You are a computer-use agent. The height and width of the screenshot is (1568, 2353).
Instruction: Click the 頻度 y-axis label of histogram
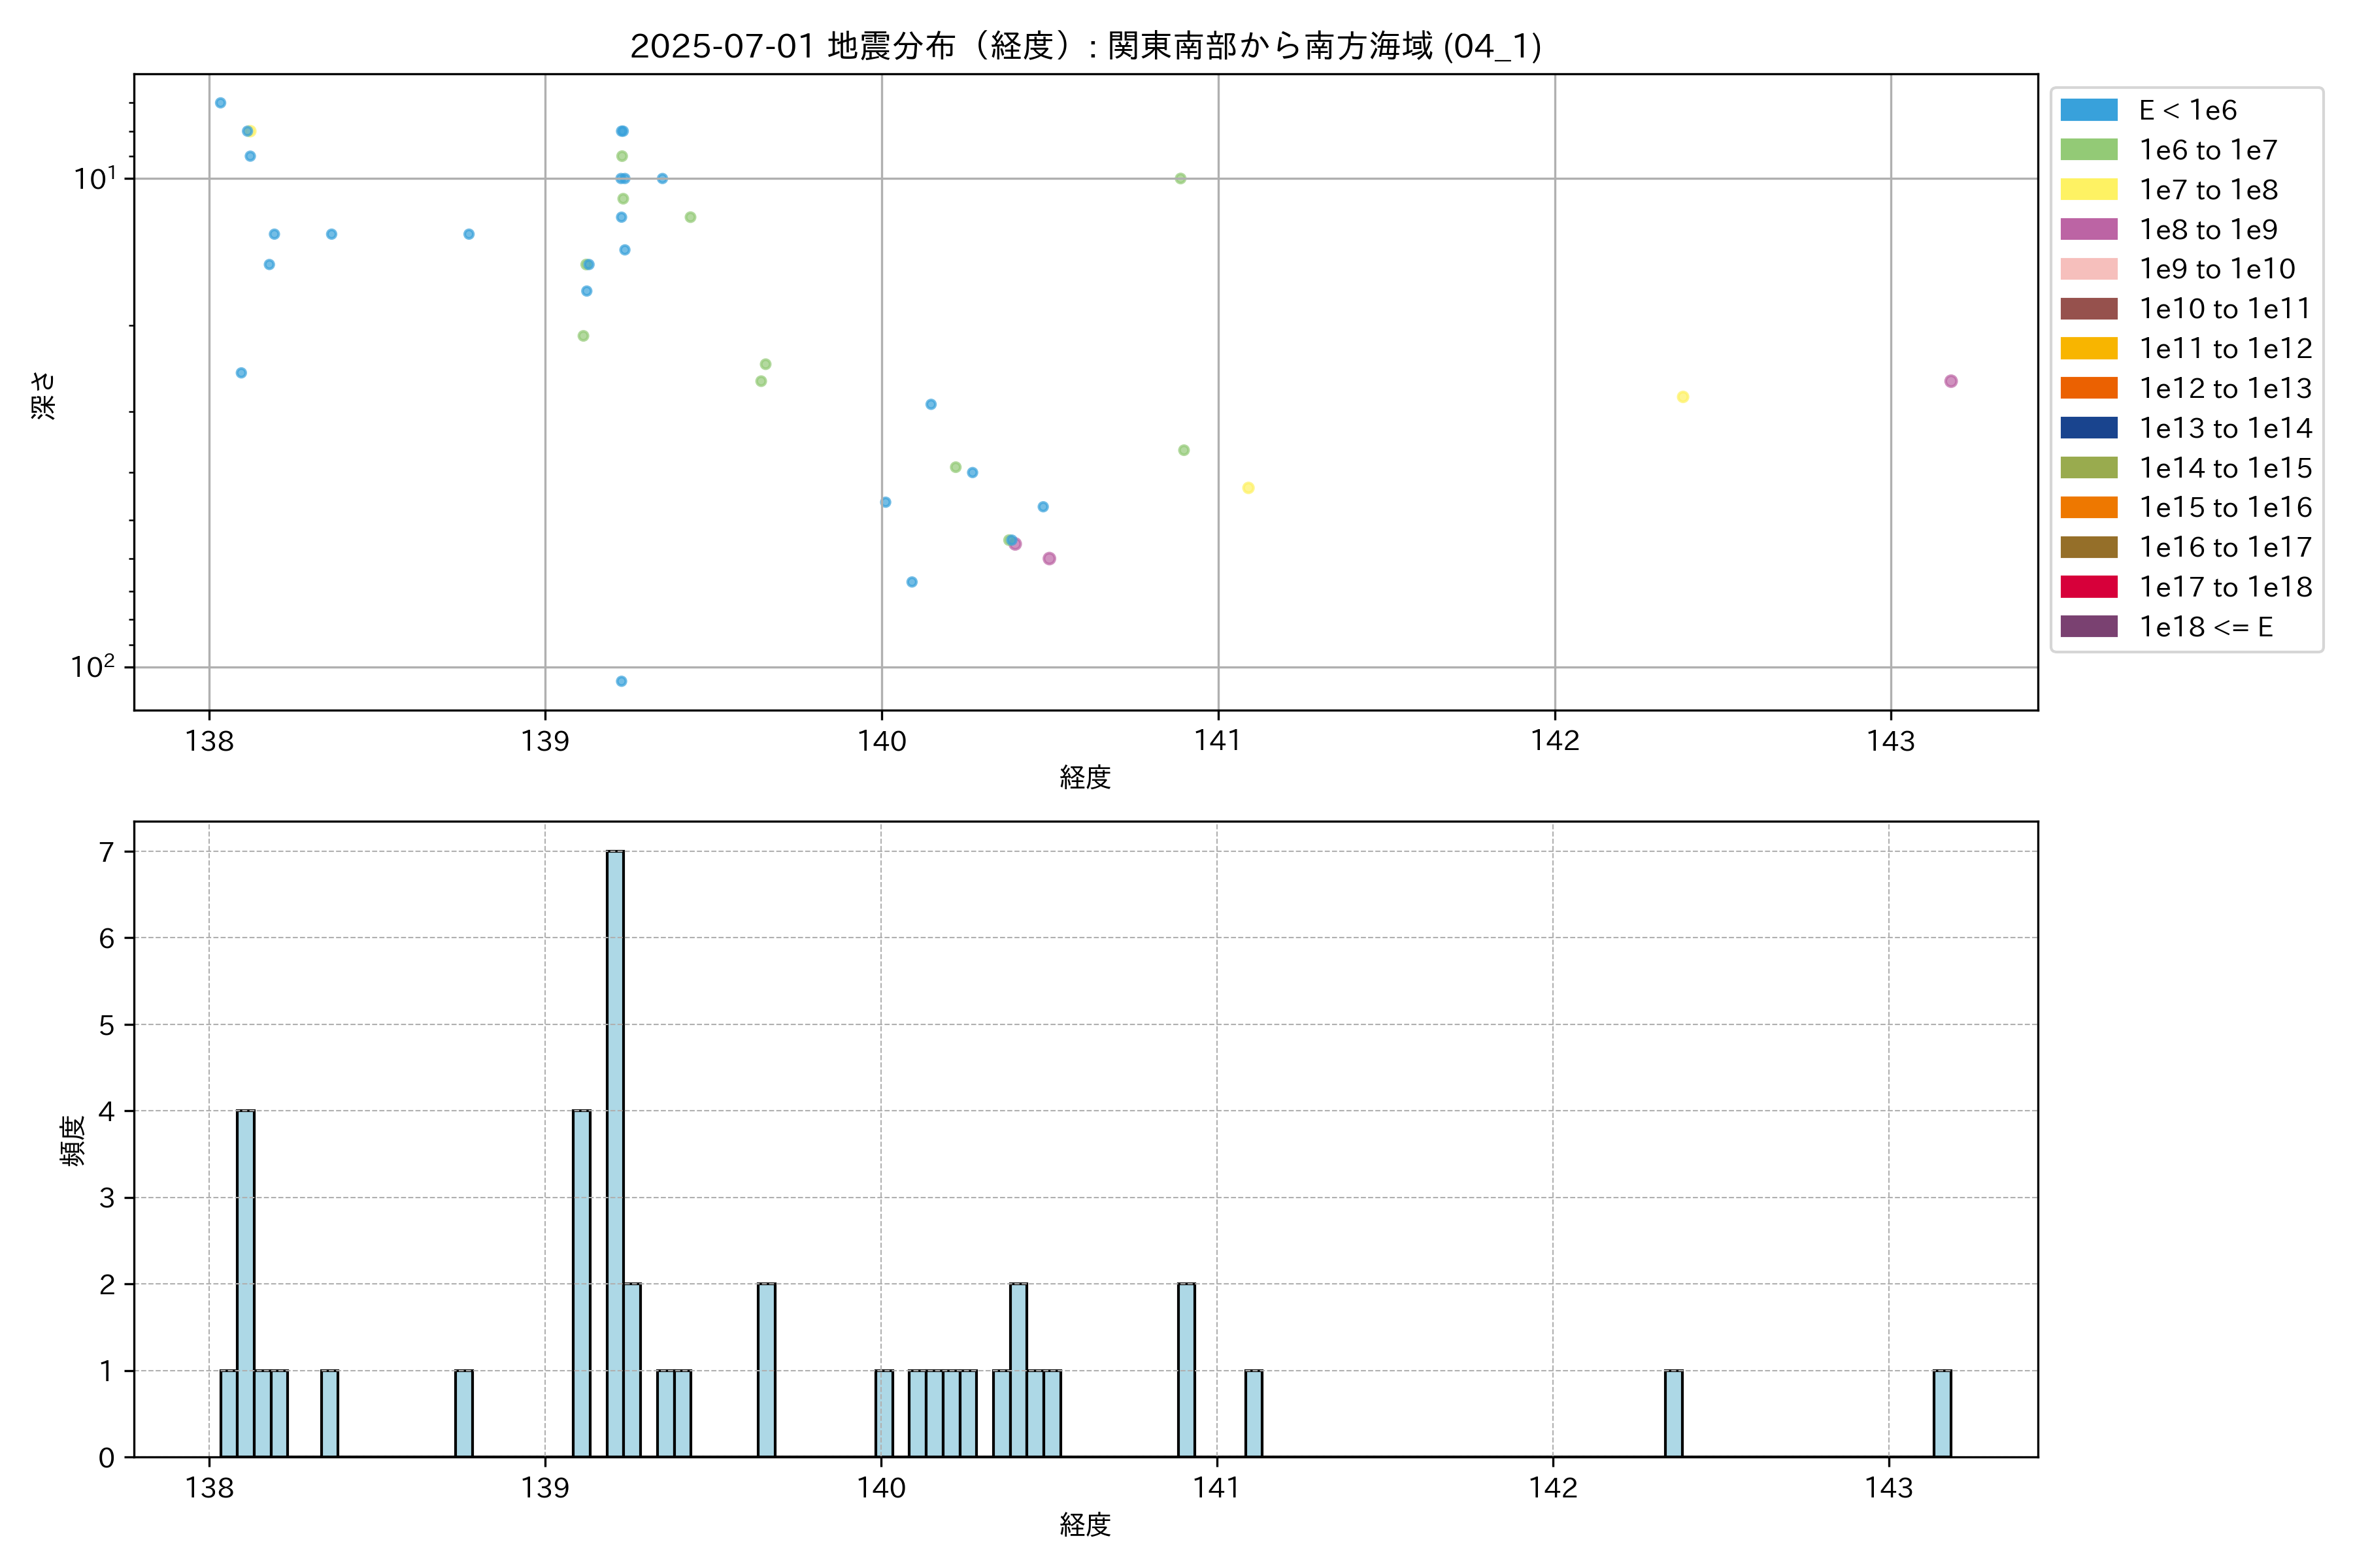[73, 1141]
